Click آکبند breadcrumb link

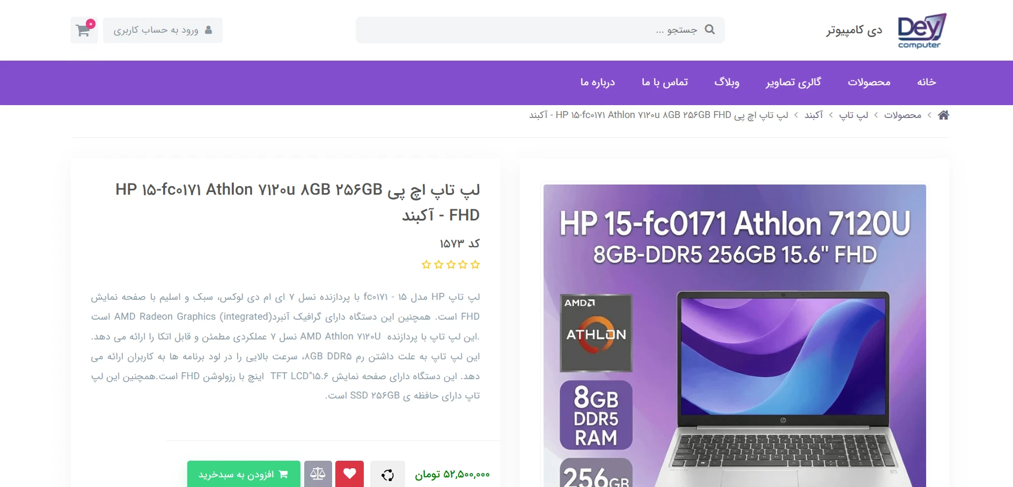[x=814, y=115]
